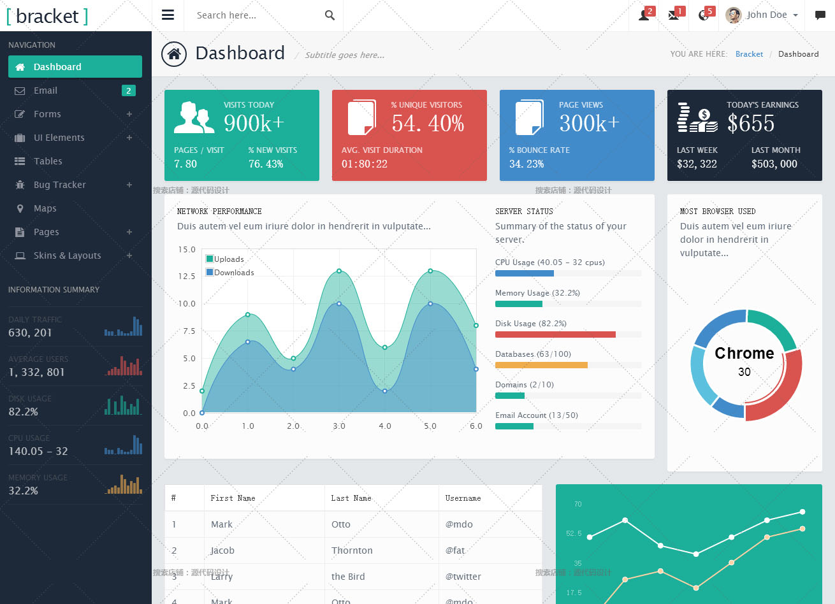Viewport: 835px width, 604px height.
Task: Click the Search here input field
Action: tap(255, 15)
